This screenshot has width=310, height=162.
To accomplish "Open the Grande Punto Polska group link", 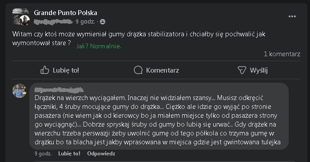I will pos(65,13).
